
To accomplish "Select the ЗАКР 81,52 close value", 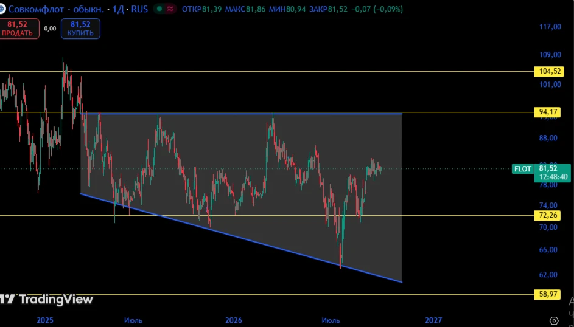I will coord(328,9).
